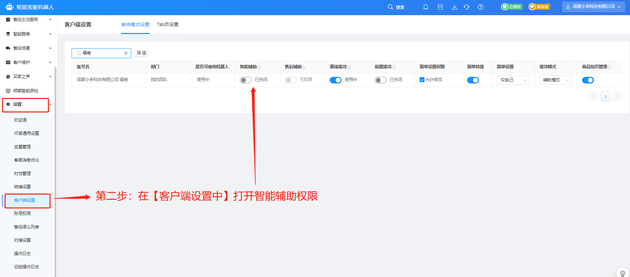Click the 已授权 authorized badge
This screenshot has height=277, width=630.
coord(512,7)
